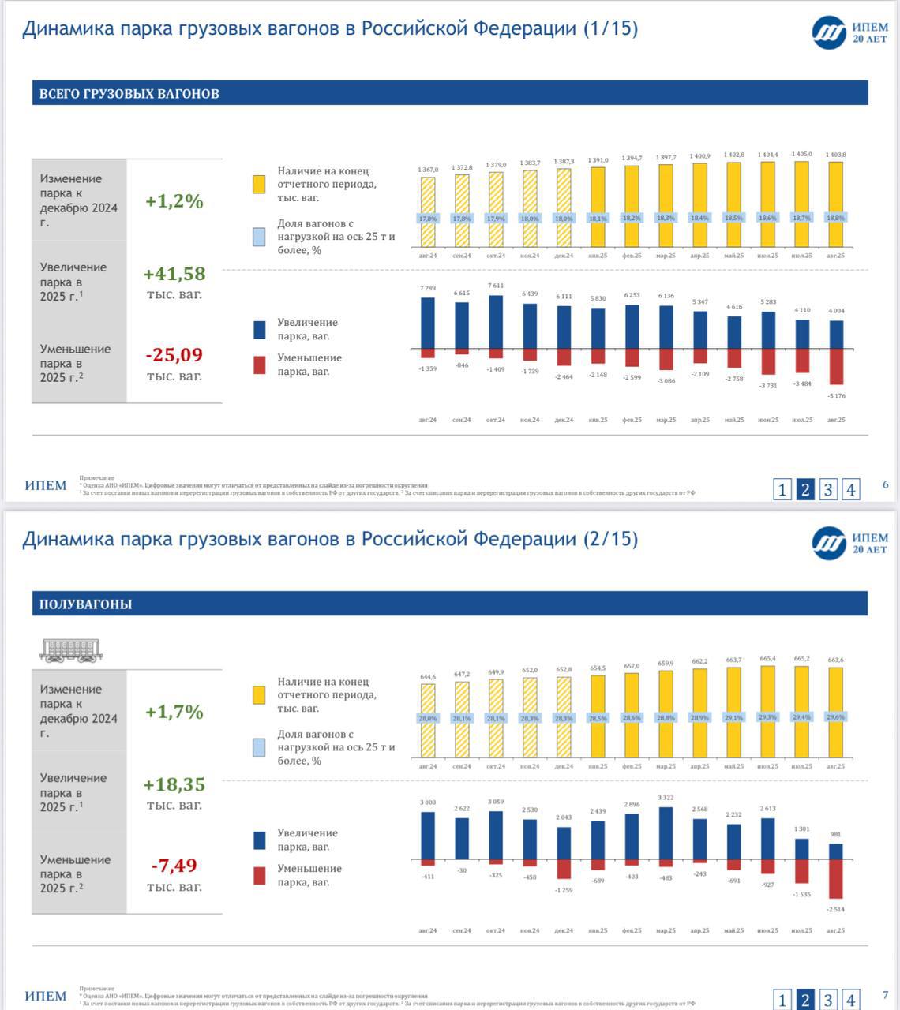Viewport: 900px width, 1010px height.
Task: Click the 28,0% axle-load share label
Action: [x=428, y=719]
